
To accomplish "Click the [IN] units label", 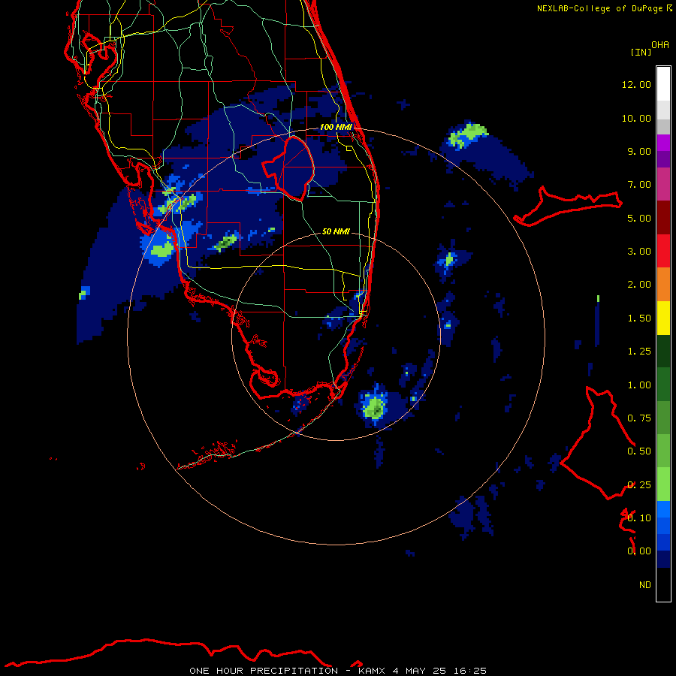I will (x=641, y=52).
